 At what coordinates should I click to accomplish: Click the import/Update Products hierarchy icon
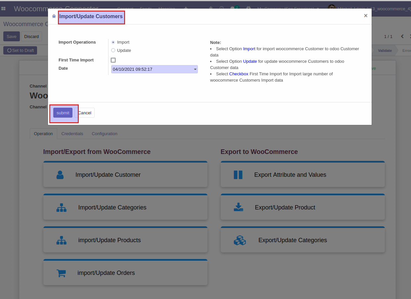point(61,240)
